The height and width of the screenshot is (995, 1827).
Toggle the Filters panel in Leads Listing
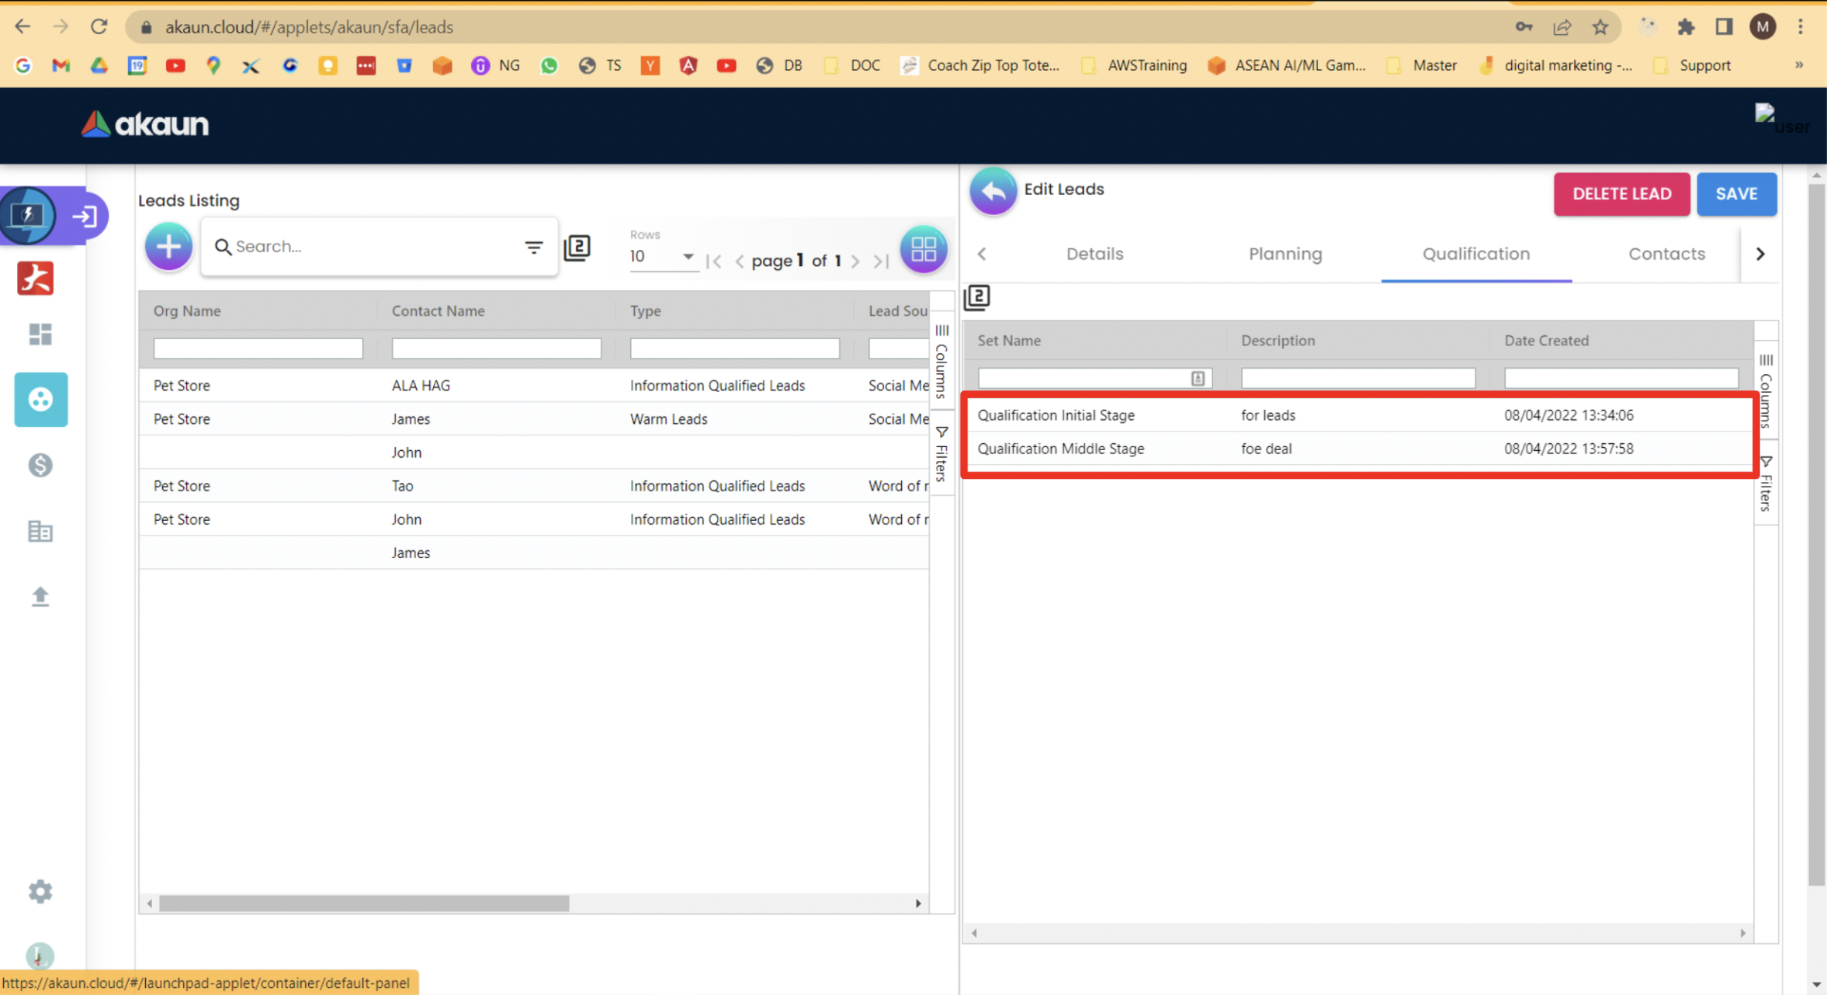941,454
